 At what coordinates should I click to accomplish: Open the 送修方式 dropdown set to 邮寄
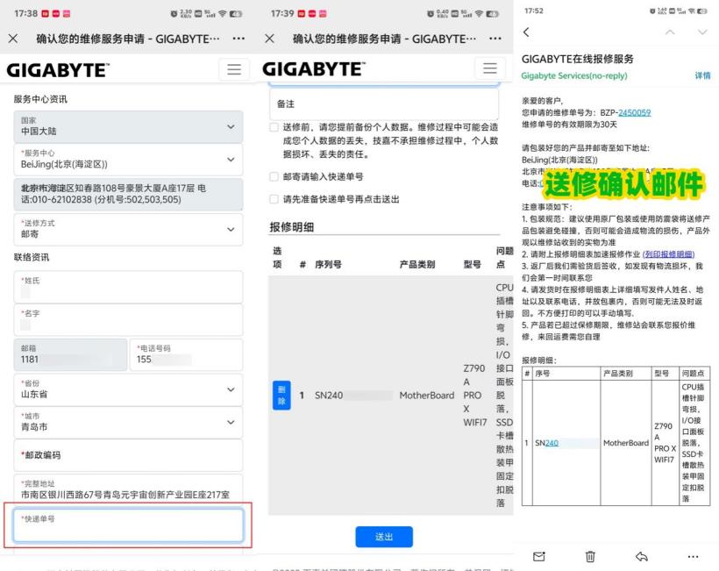click(x=128, y=229)
